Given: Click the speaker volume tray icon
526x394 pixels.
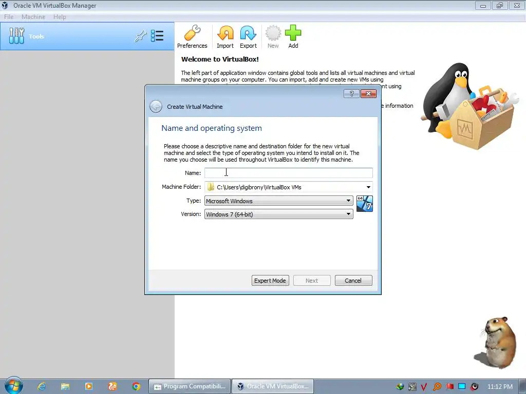Looking at the screenshot, I should pyautogui.click(x=474, y=387).
